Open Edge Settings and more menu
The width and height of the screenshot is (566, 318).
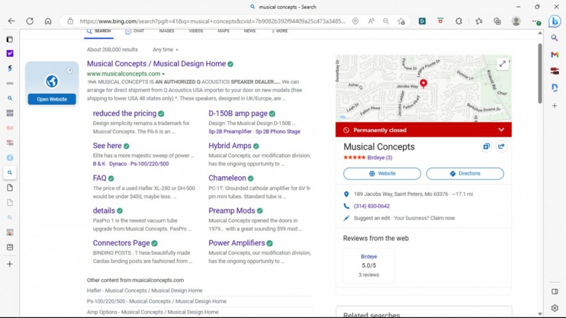click(x=536, y=22)
